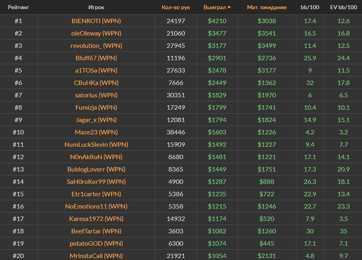
Task: Select EV bb/100 value 20.9
Action: (x=343, y=170)
